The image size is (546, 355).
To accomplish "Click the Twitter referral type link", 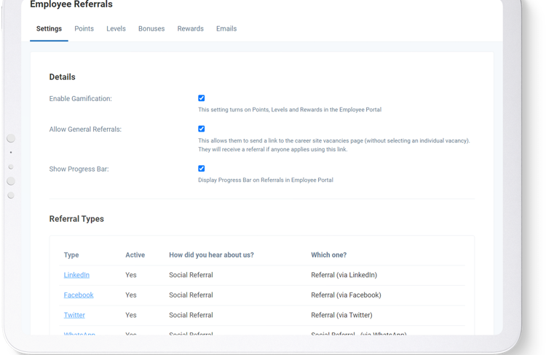I will point(74,316).
